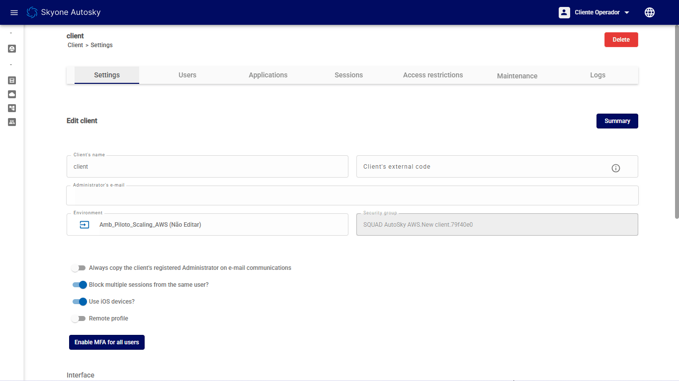The width and height of the screenshot is (679, 381).
Task: Click Enable MFA for all users
Action: pyautogui.click(x=107, y=342)
